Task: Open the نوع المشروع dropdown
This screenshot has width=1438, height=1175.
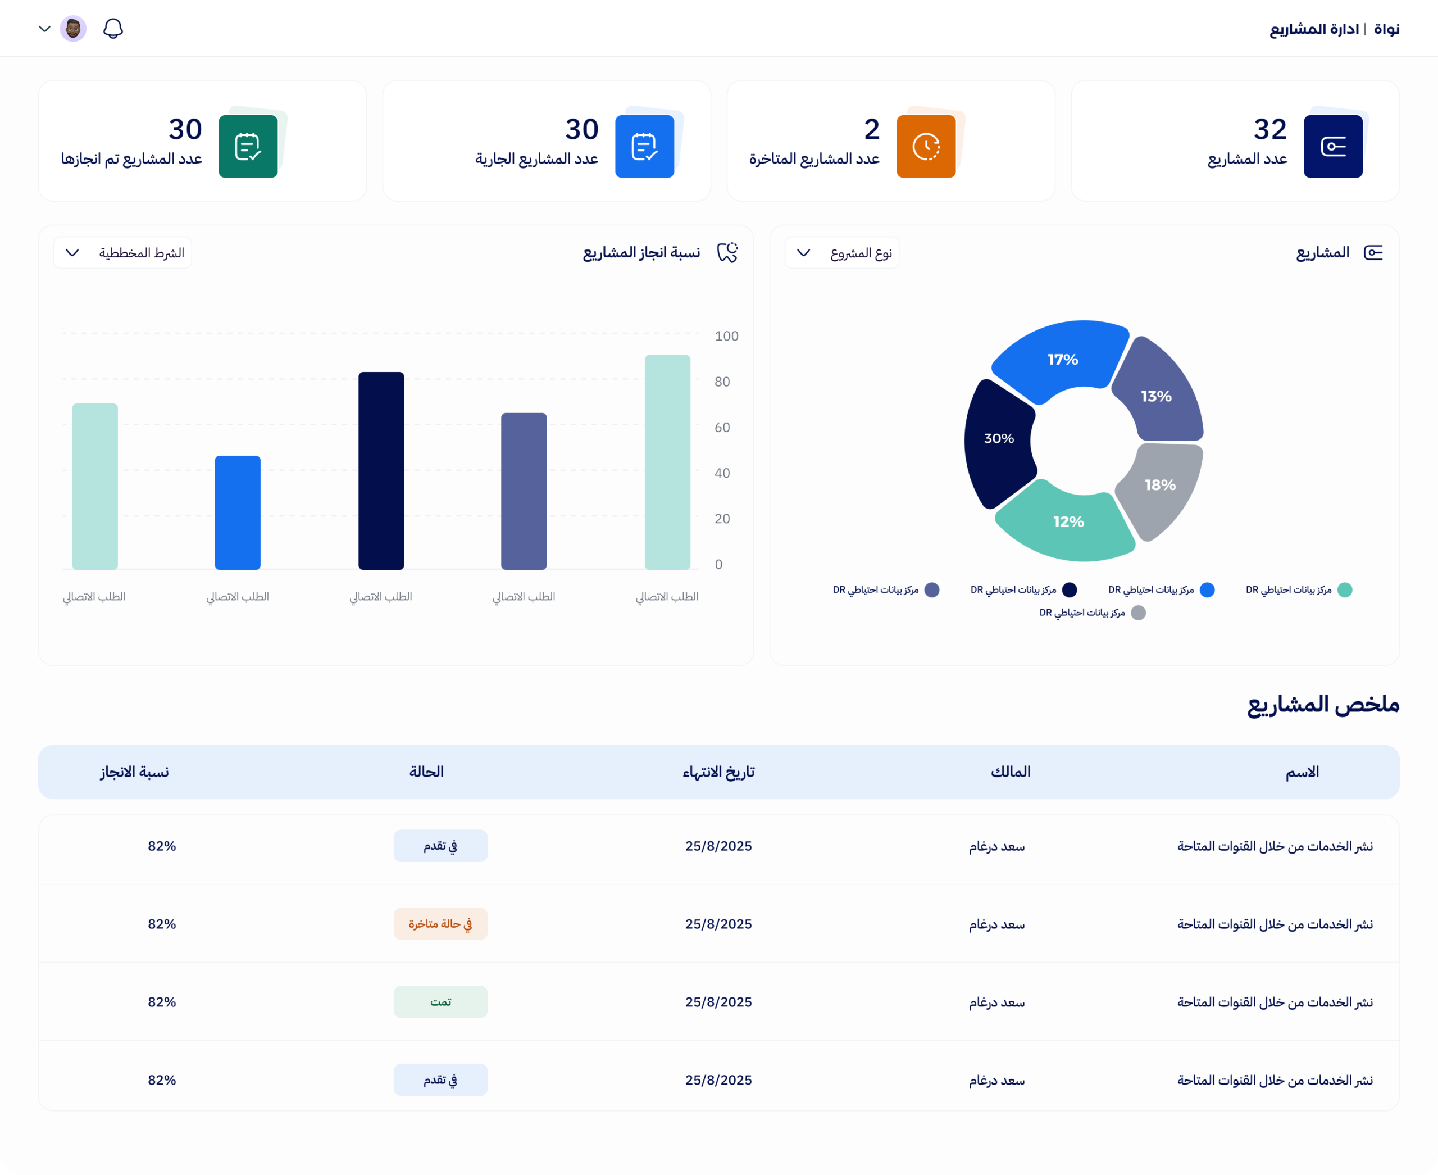Action: (x=842, y=252)
